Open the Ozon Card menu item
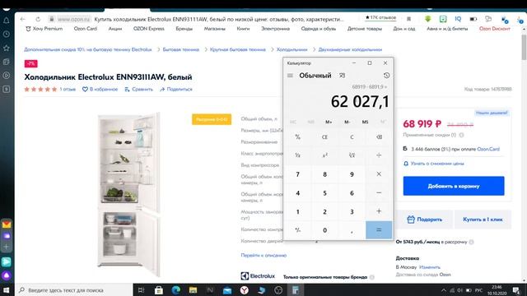The image size is (527, 296). pos(86,29)
